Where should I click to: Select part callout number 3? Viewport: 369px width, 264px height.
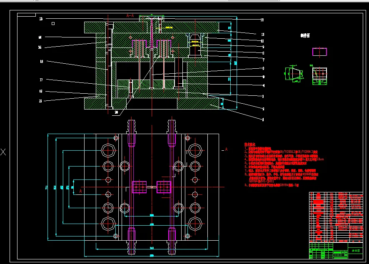[x=263, y=97]
